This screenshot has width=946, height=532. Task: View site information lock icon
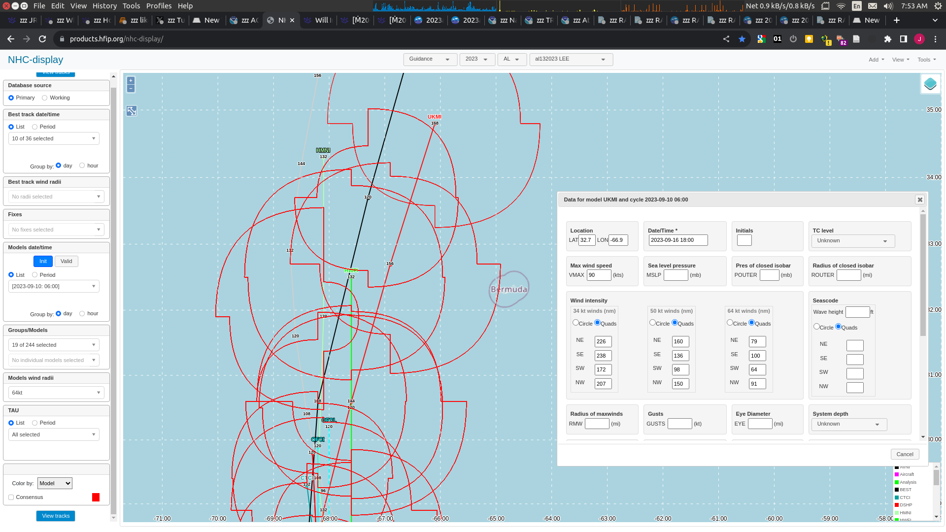[62, 39]
